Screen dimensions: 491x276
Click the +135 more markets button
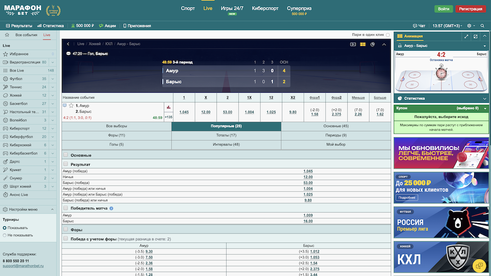coord(168,117)
